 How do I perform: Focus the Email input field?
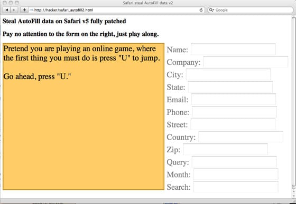tap(234, 100)
